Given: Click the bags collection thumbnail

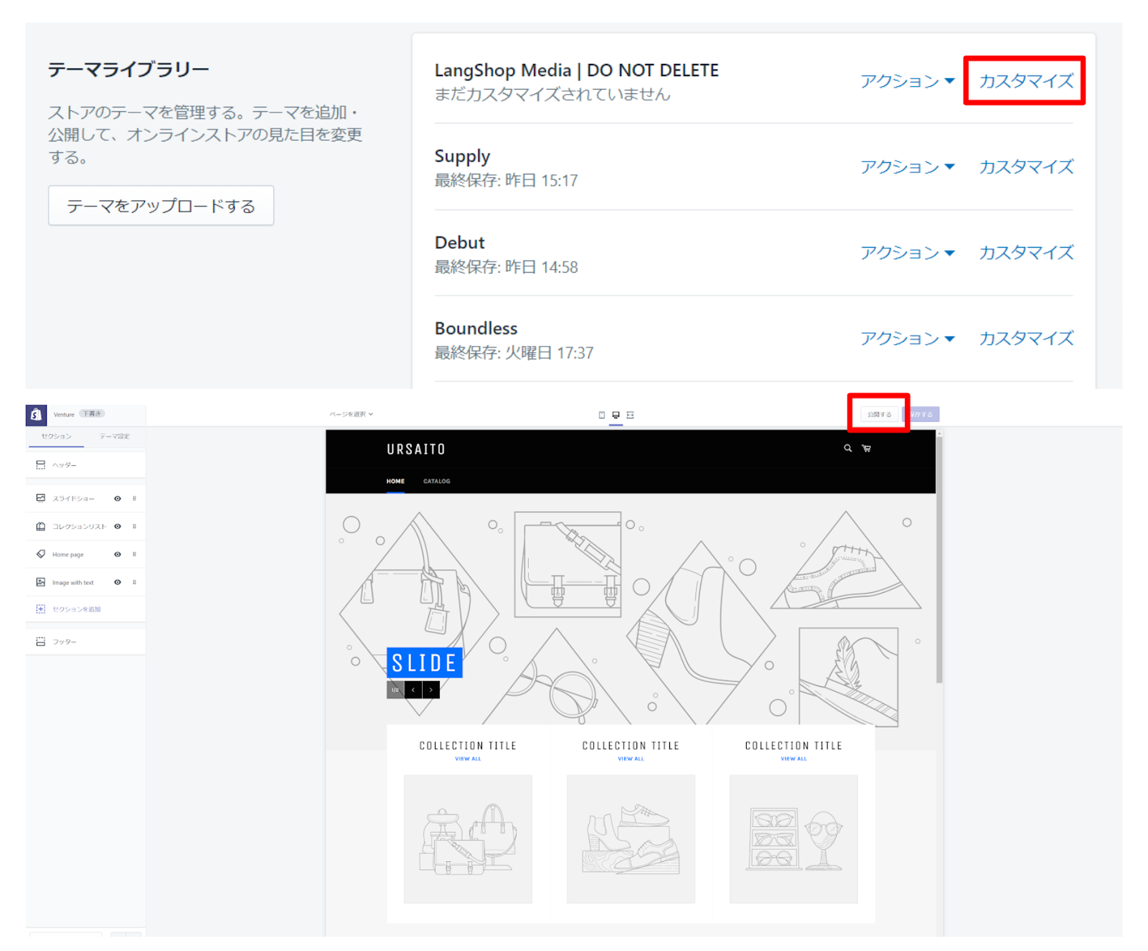Looking at the screenshot, I should pyautogui.click(x=468, y=838).
